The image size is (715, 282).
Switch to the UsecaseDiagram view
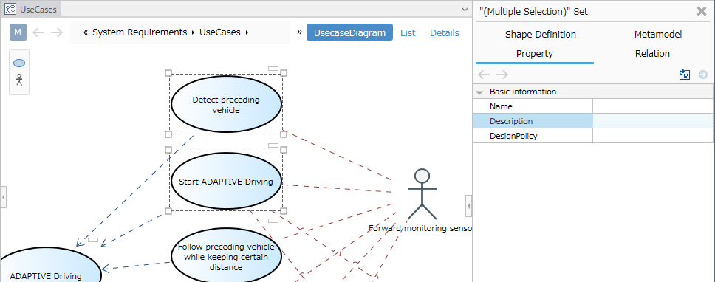point(350,32)
